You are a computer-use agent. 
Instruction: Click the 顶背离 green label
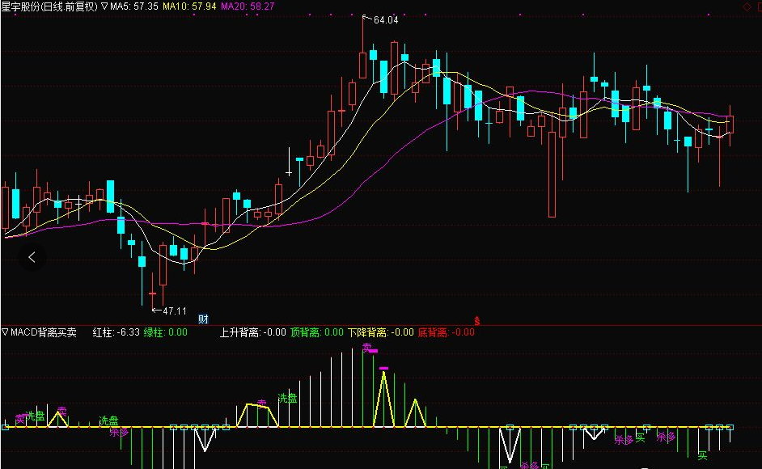(x=317, y=332)
